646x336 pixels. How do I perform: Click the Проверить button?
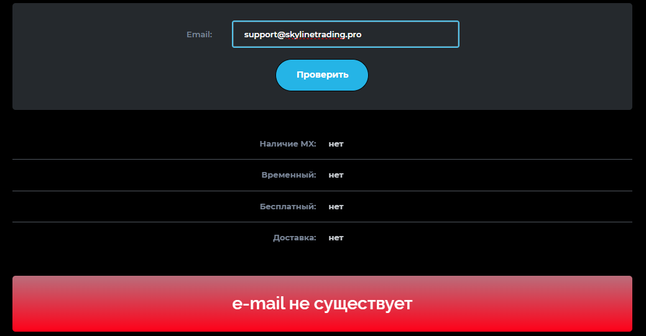[x=322, y=75]
